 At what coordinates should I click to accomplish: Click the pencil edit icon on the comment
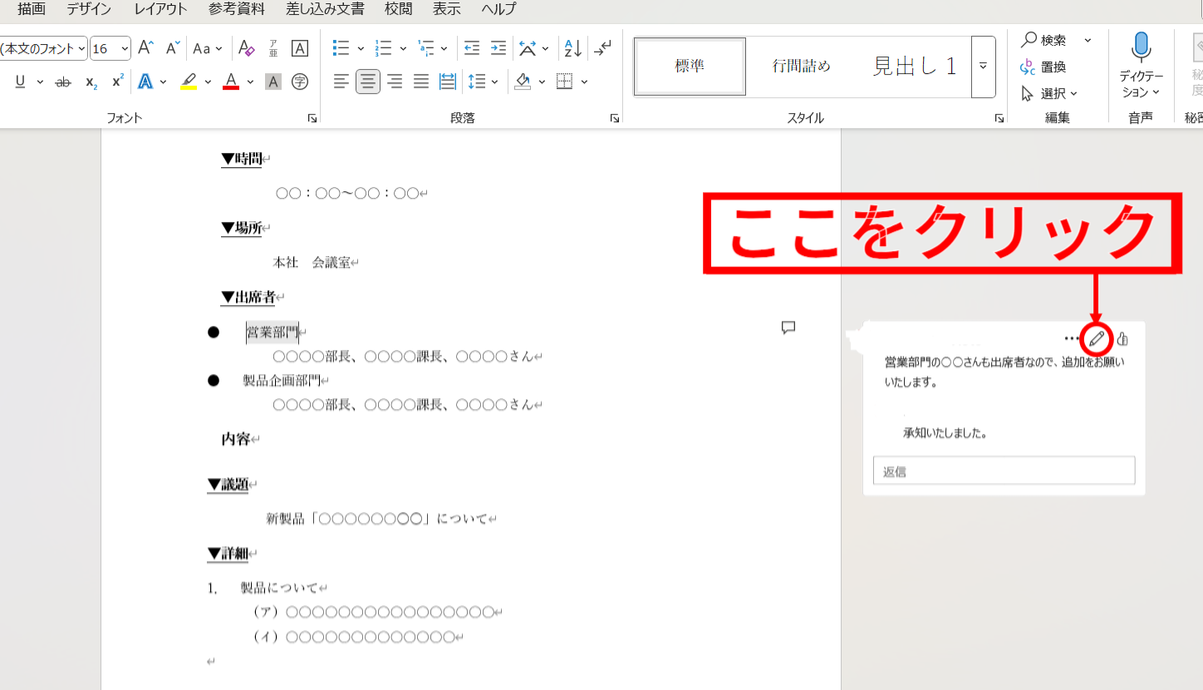point(1095,338)
